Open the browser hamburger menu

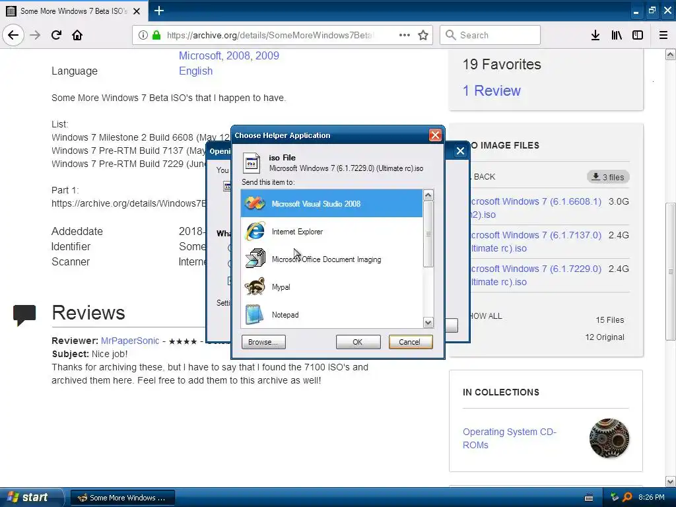[x=663, y=35]
